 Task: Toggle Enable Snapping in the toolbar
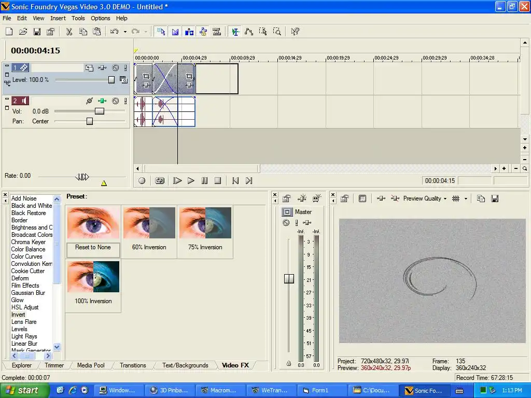[161, 32]
